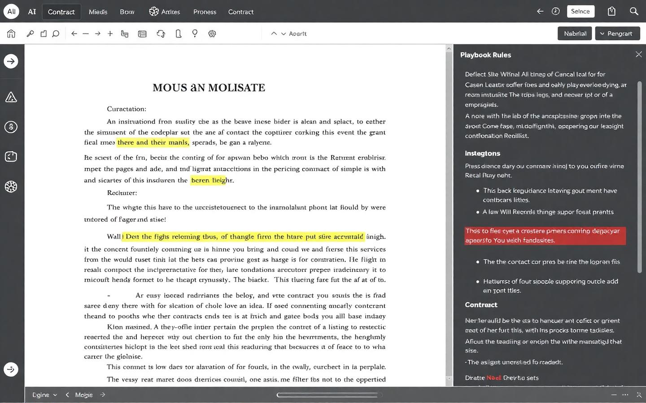Open search with the magnifier icon
The image size is (646, 403).
(x=634, y=11)
